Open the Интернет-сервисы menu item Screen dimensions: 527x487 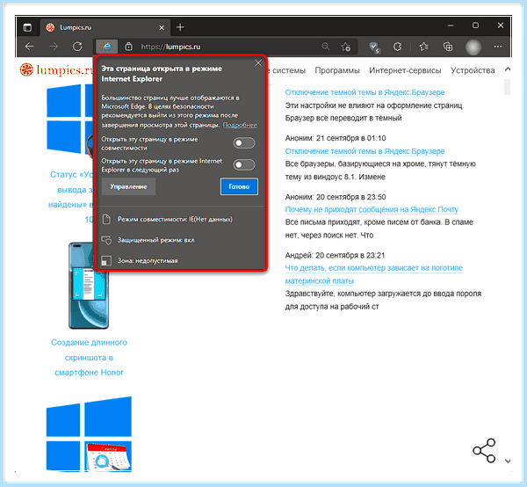tap(405, 70)
